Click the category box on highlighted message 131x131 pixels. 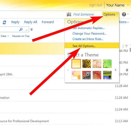coord(123,46)
